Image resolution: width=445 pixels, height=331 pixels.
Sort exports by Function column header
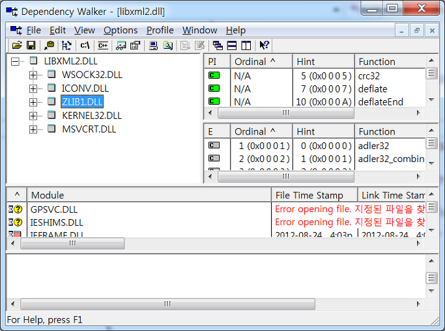390,131
